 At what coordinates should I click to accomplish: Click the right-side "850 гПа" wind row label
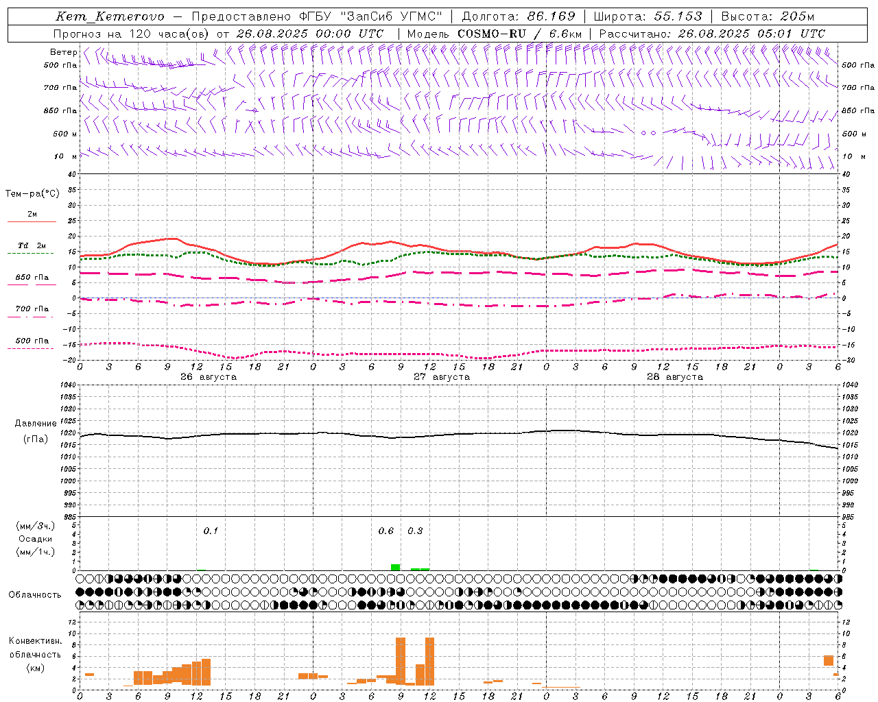[x=858, y=110]
